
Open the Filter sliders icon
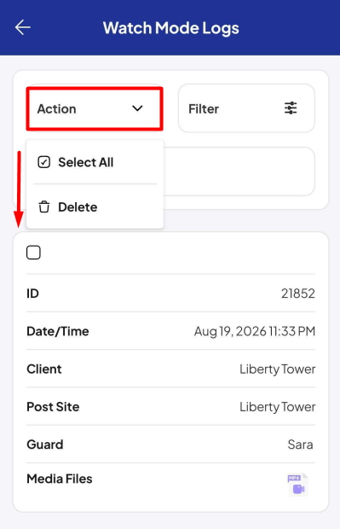(291, 108)
